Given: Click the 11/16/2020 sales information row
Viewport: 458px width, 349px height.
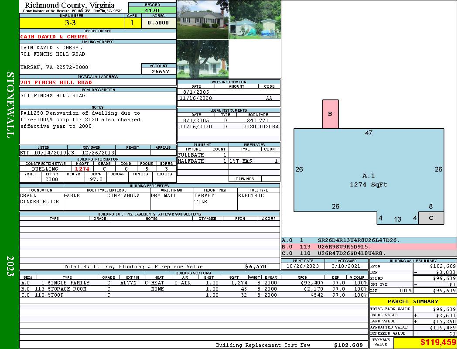Looking at the screenshot, I should pos(229,99).
